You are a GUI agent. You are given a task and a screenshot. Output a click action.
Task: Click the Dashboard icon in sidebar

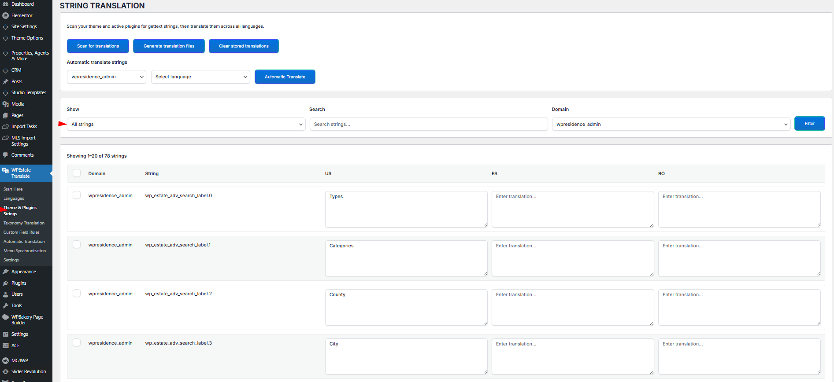[x=5, y=4]
